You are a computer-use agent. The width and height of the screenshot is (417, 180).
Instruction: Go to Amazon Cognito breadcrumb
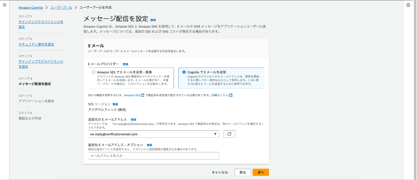coord(31,7)
